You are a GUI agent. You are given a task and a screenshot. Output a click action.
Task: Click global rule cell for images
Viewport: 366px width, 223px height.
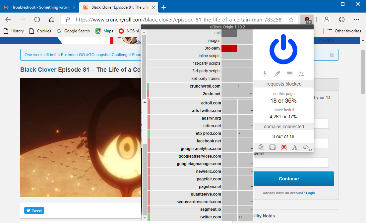click(229, 40)
